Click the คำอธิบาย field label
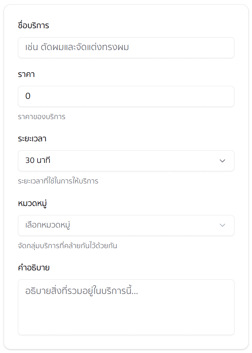Viewport: 252px width, 353px height. 34,267
